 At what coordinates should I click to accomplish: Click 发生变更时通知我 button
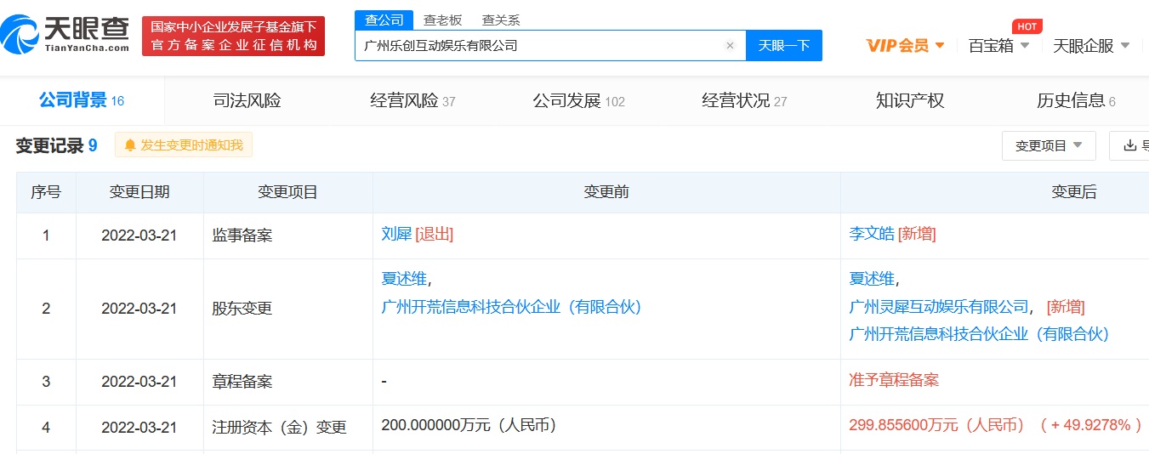coord(184,145)
